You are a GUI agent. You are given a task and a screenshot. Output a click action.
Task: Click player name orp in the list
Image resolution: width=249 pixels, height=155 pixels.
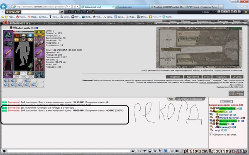tap(217, 130)
